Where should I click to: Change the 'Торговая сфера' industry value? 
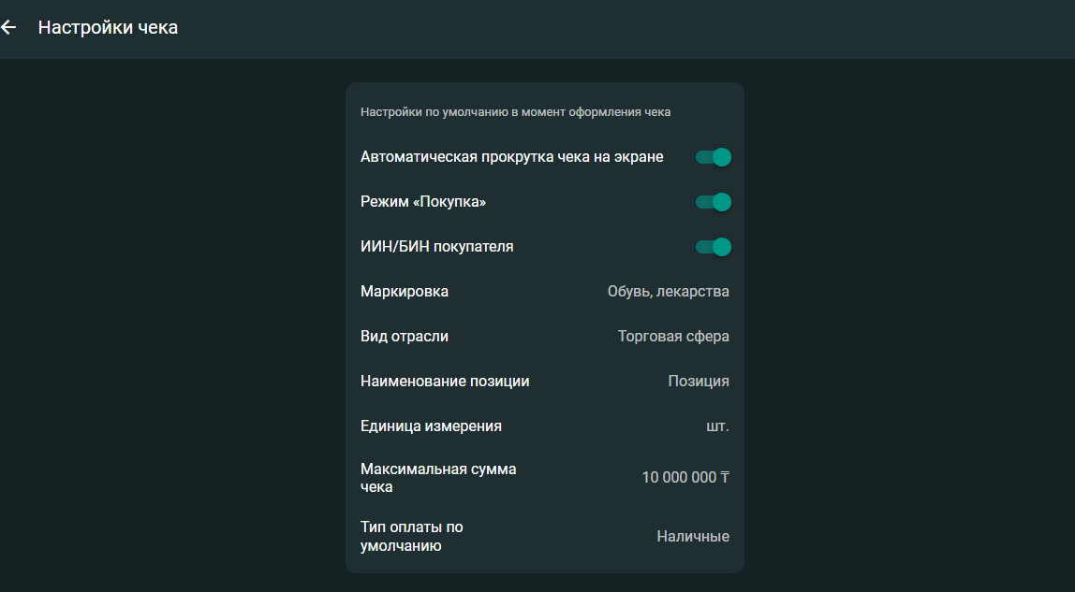pyautogui.click(x=673, y=337)
